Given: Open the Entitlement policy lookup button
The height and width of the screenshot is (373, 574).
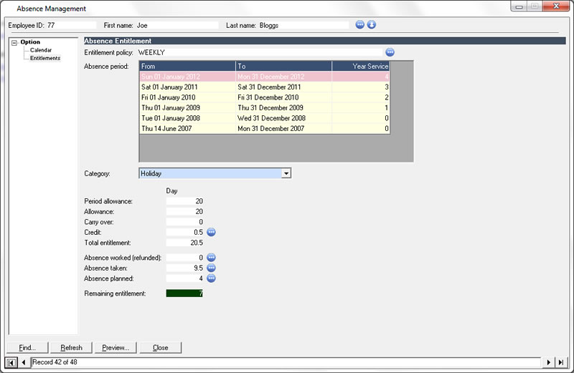Looking at the screenshot, I should pos(390,52).
